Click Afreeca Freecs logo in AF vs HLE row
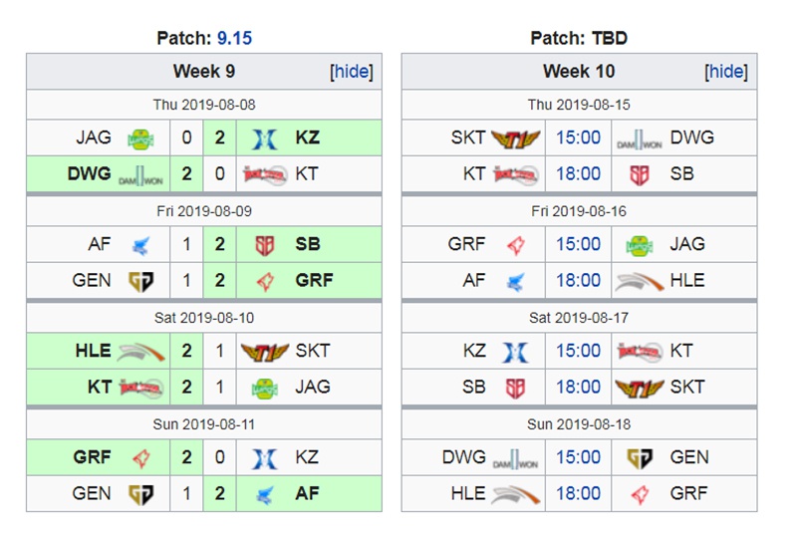Viewport: 797px width, 538px height. 515,281
